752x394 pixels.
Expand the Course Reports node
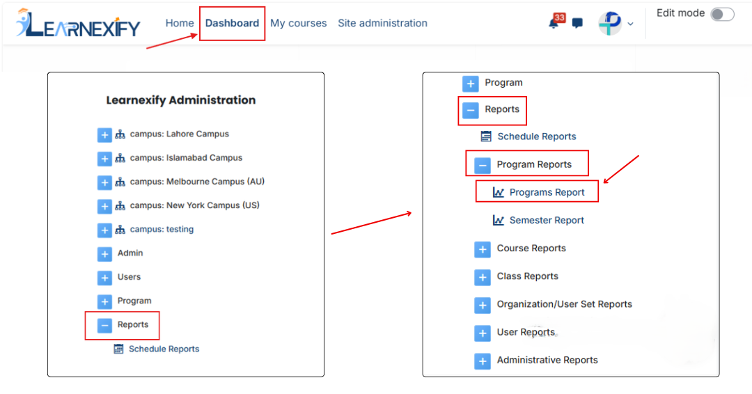click(x=483, y=250)
